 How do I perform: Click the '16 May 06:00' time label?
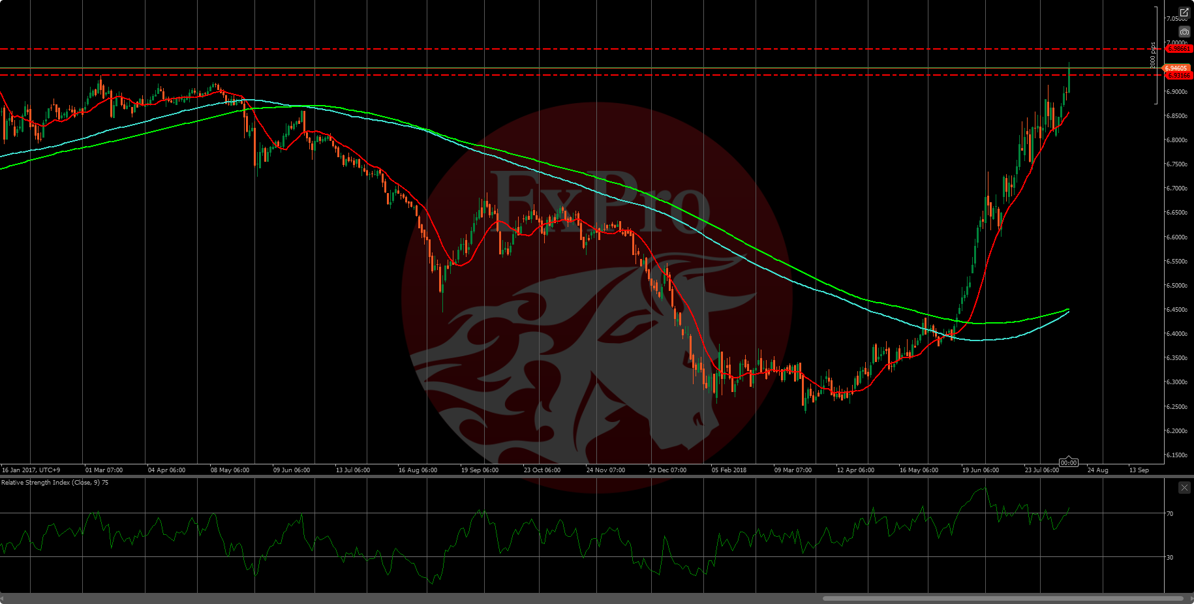click(919, 470)
